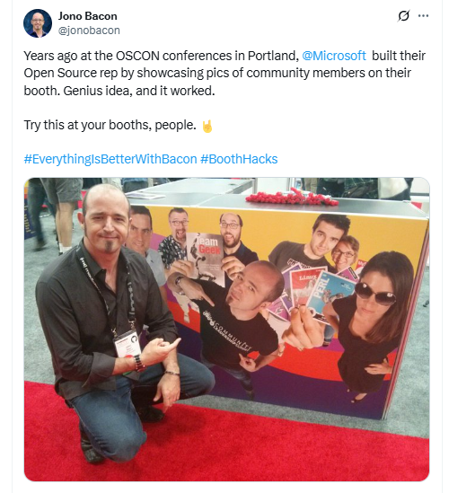The image size is (449, 493).
Task: Open the three-dot more options menu
Action: 423,16
